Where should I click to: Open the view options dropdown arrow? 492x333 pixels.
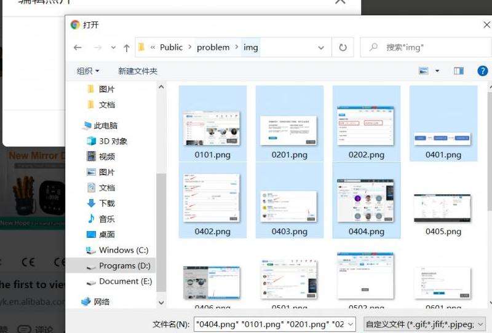pos(437,71)
